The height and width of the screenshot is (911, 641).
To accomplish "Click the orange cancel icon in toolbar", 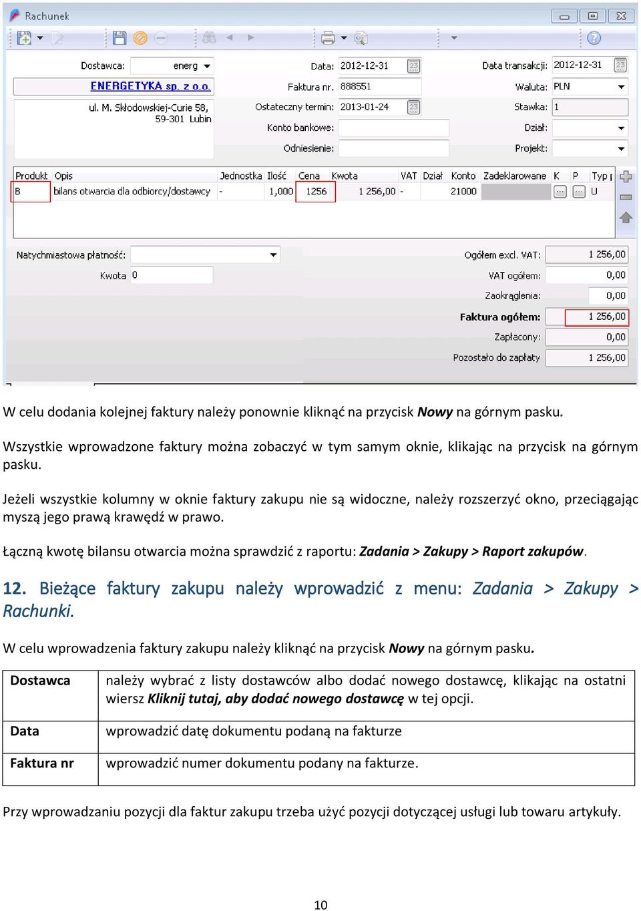I will (x=140, y=38).
